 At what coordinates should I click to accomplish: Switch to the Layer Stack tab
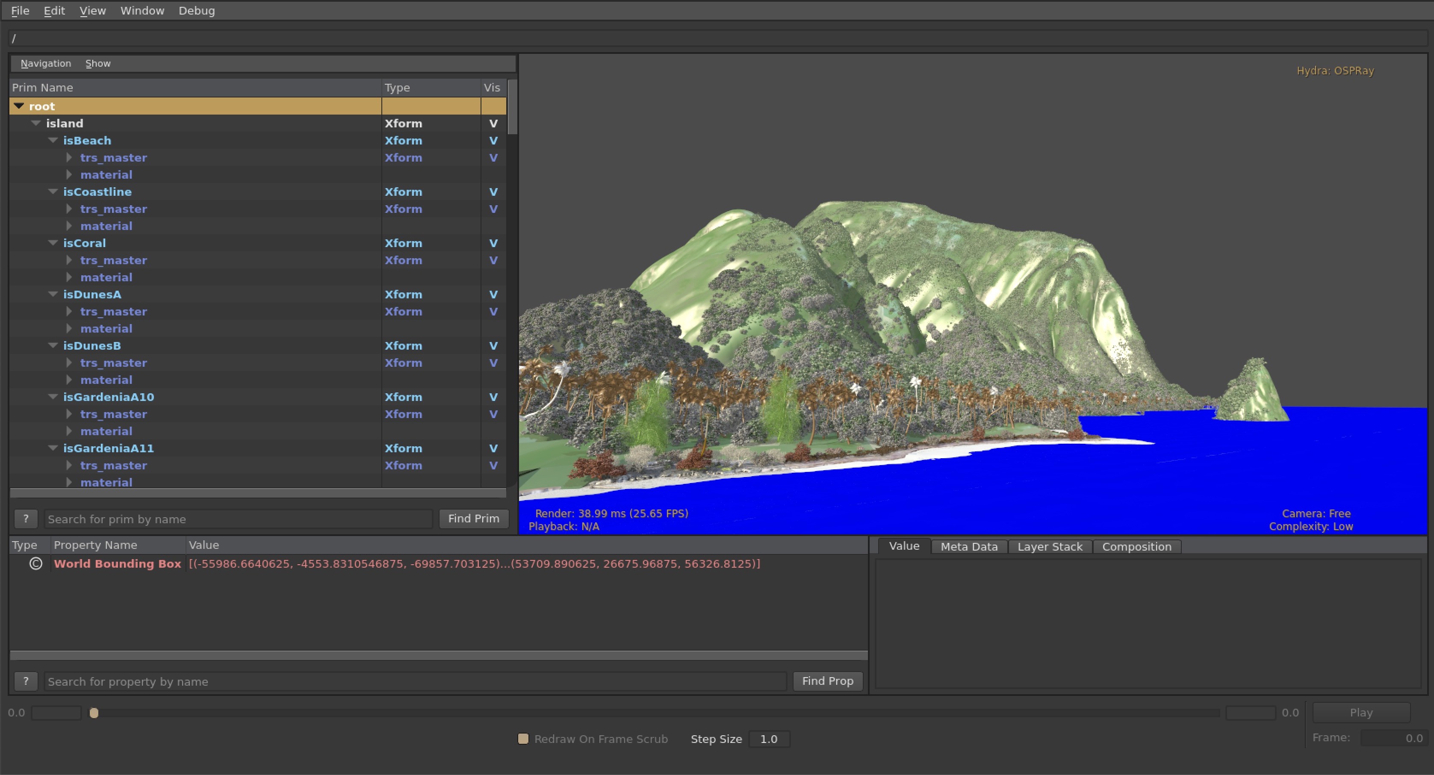pyautogui.click(x=1050, y=547)
